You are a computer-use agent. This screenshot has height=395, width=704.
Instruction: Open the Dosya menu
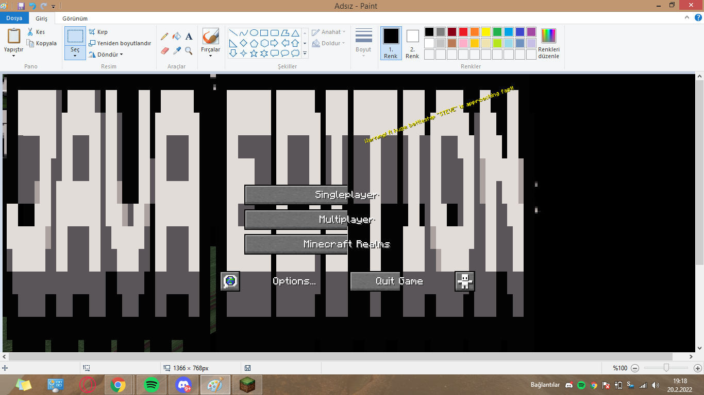pyautogui.click(x=14, y=18)
